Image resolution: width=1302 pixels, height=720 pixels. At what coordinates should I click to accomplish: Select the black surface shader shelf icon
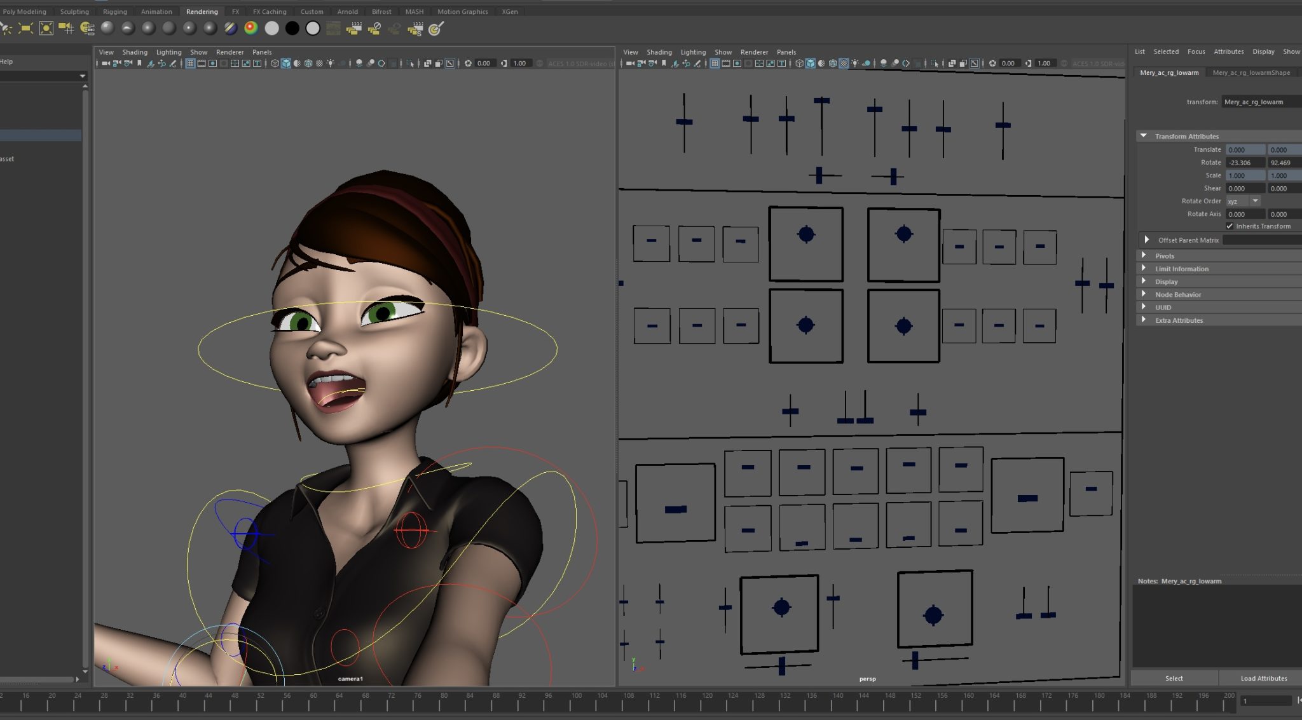[x=292, y=28]
